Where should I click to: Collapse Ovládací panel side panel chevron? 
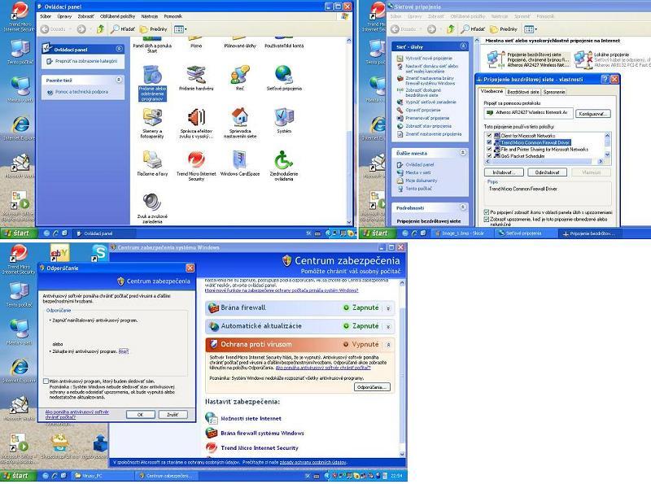(119, 49)
